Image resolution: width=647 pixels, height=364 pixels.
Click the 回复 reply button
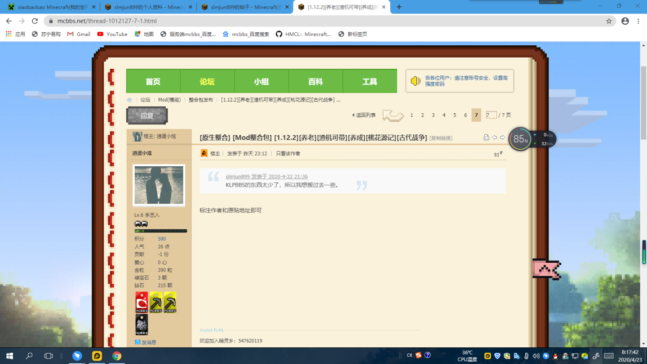coord(147,115)
